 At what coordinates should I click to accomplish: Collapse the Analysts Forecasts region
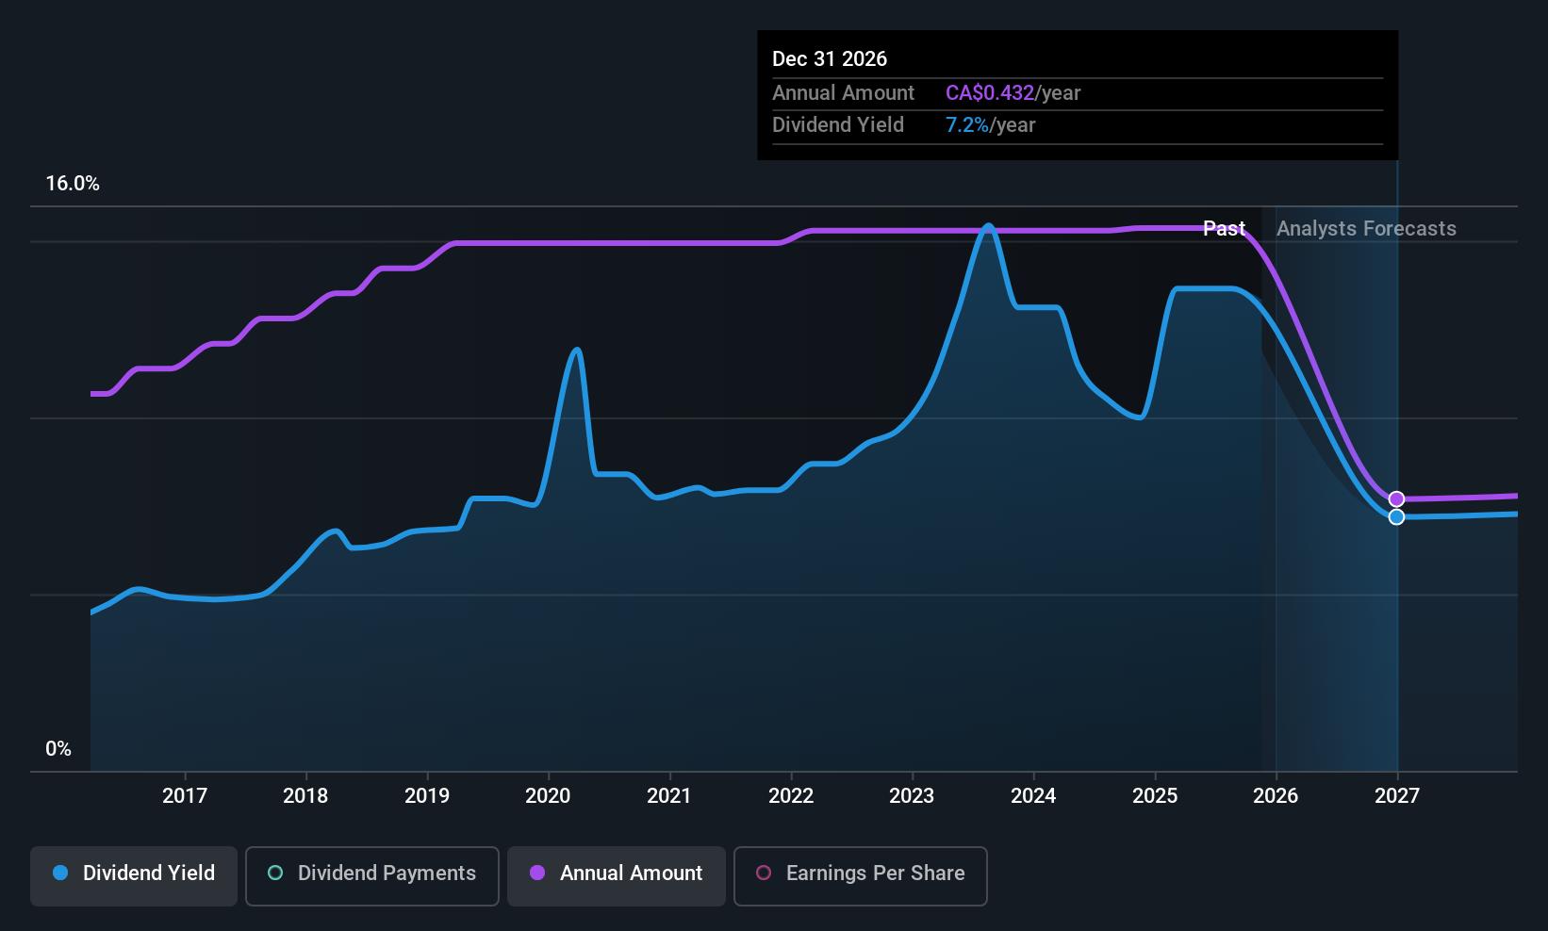[1366, 228]
